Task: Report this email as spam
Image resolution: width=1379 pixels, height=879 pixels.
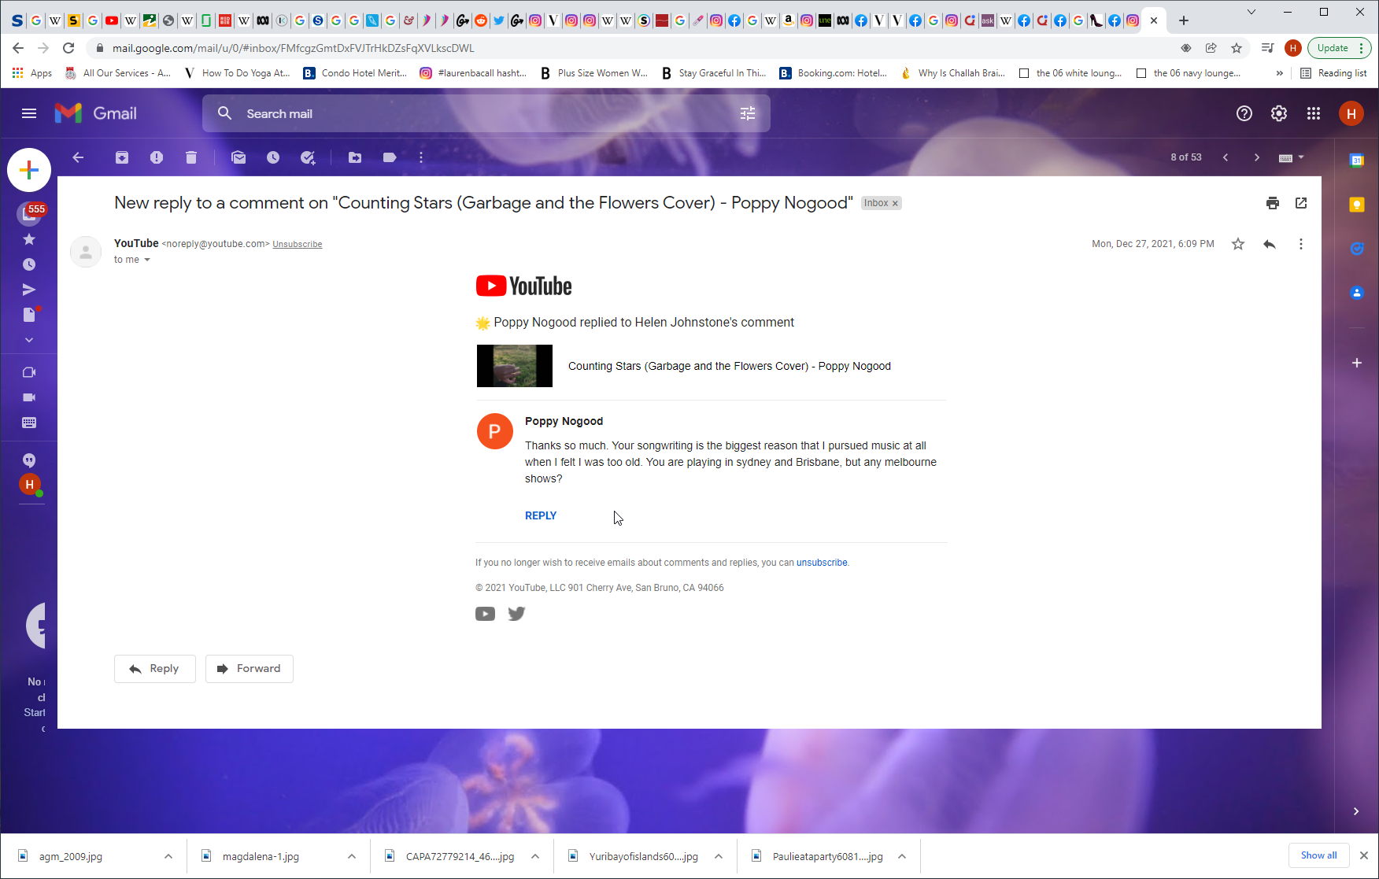Action: [x=157, y=157]
